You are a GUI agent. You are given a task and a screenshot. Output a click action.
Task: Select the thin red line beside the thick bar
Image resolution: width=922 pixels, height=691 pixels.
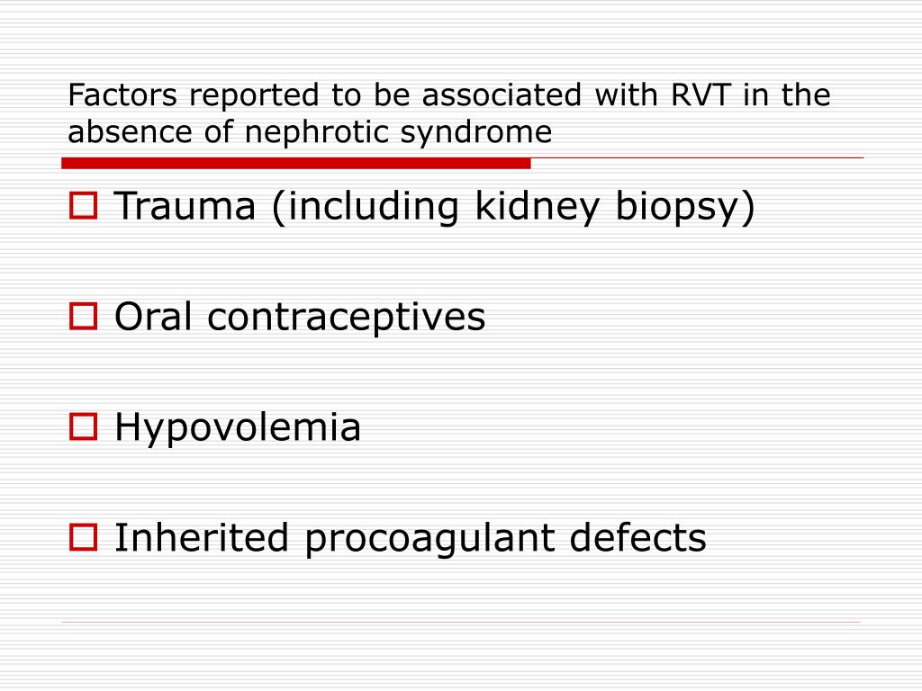point(698,158)
